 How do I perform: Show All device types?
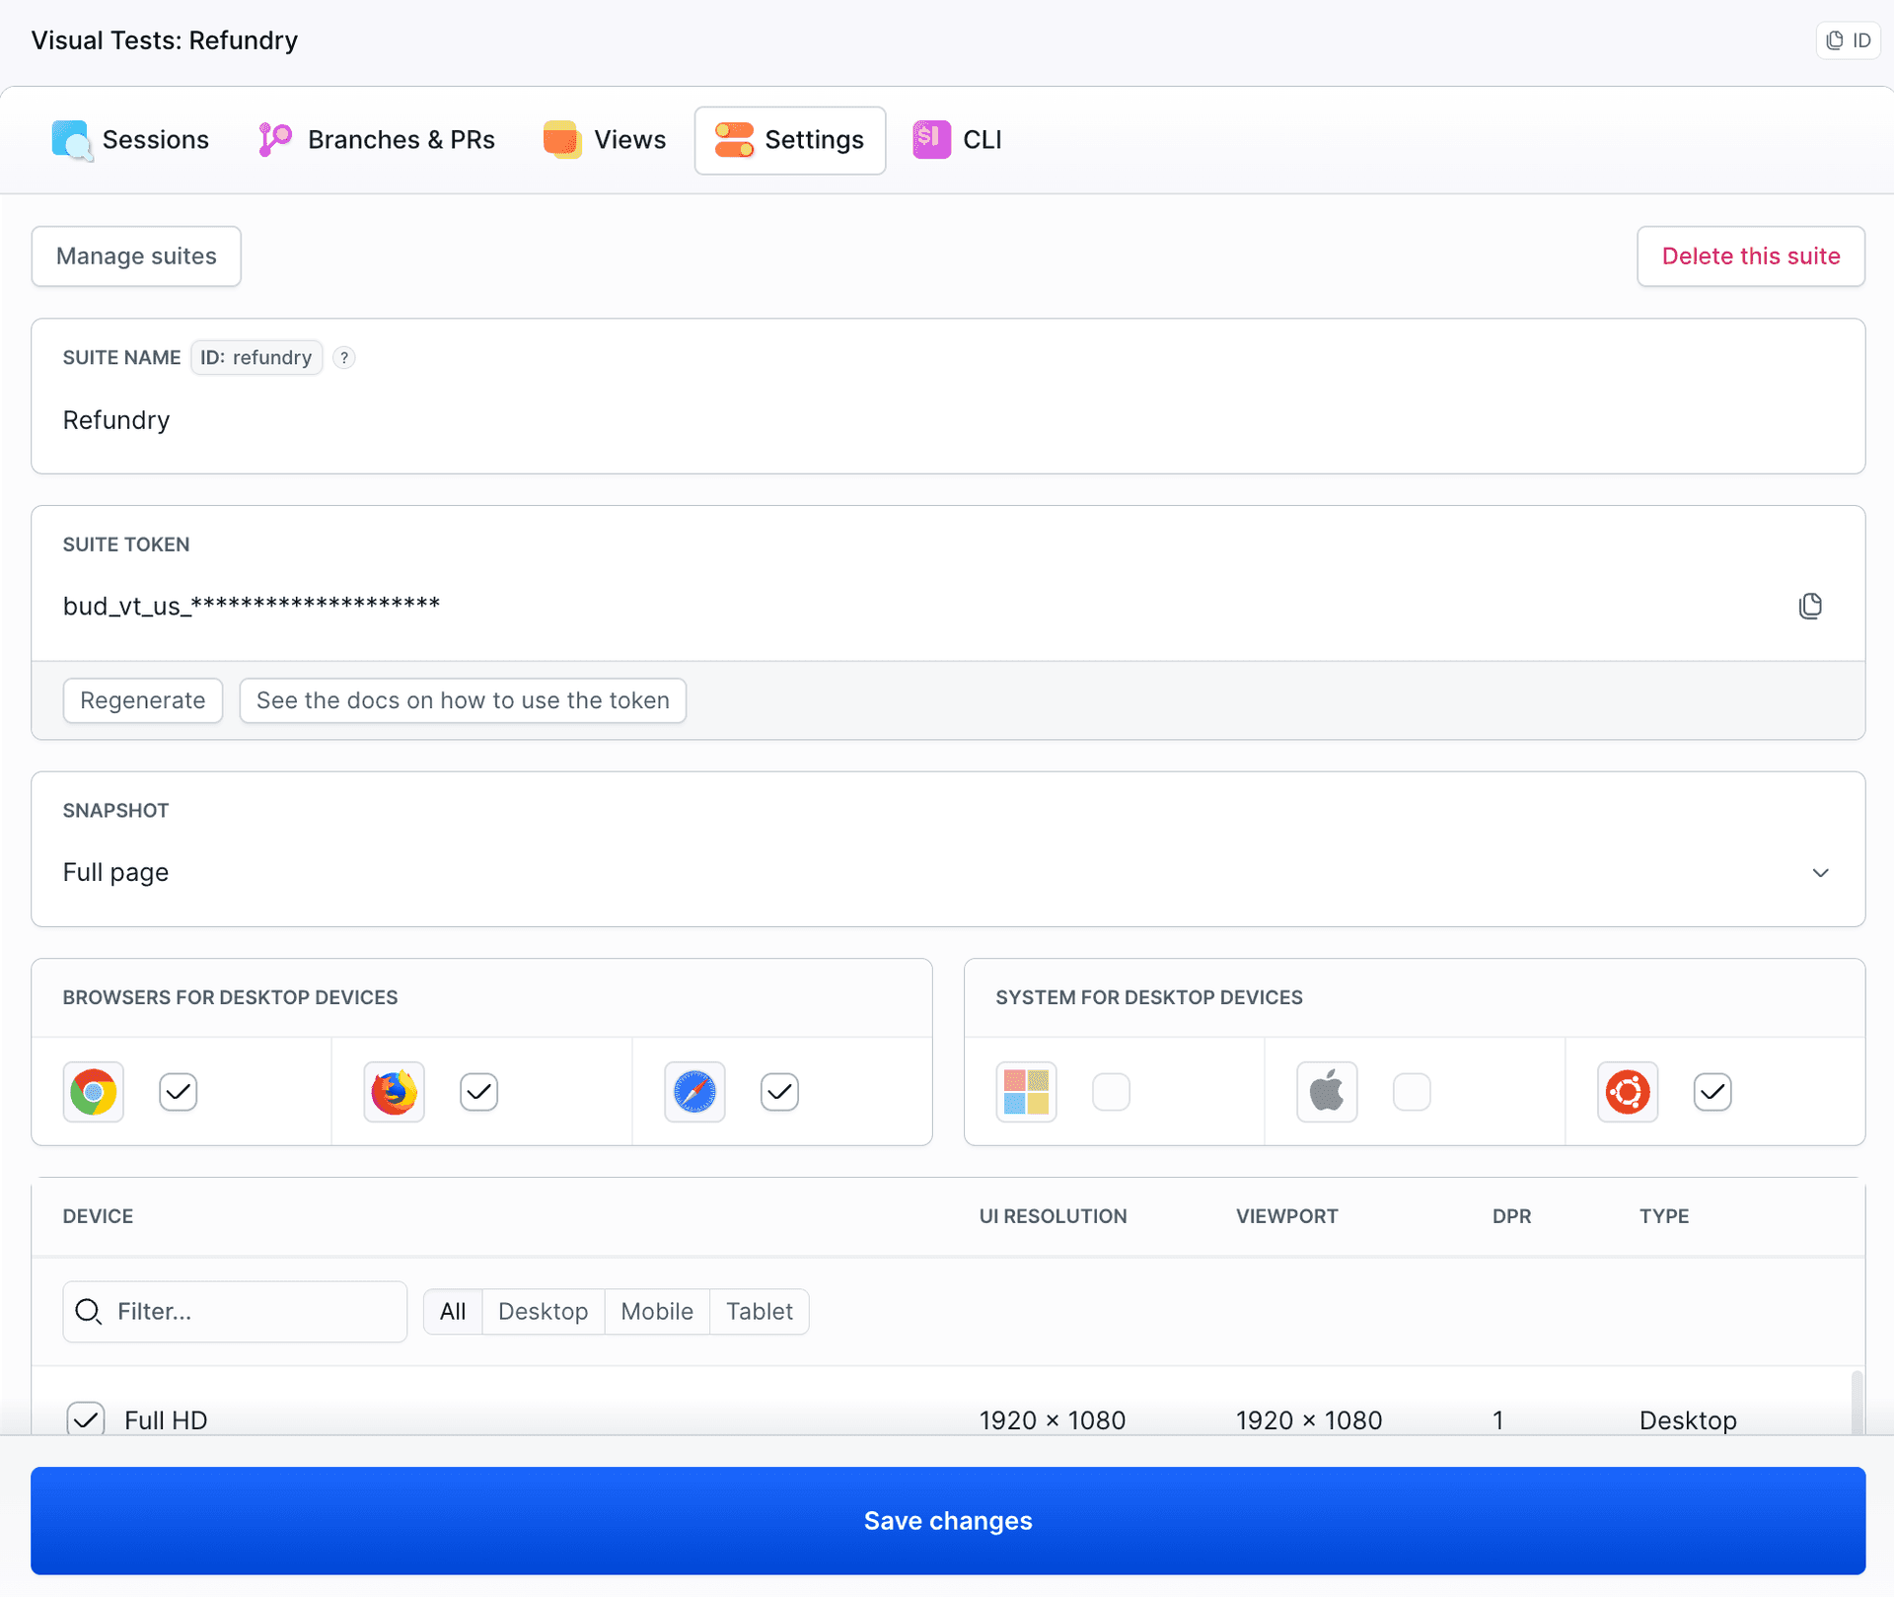click(453, 1311)
